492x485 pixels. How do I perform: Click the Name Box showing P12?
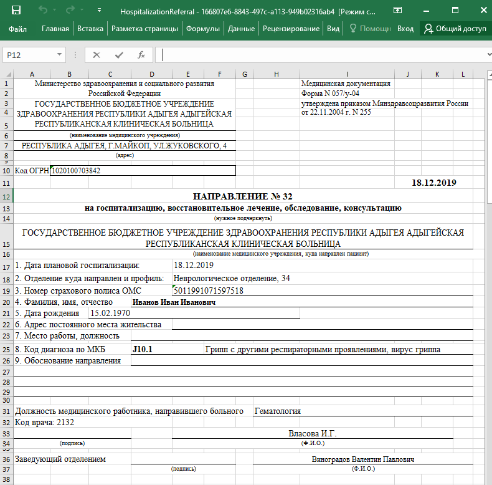(30, 55)
